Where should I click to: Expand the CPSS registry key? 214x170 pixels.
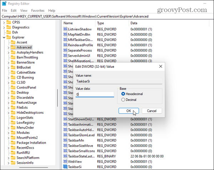4,22
